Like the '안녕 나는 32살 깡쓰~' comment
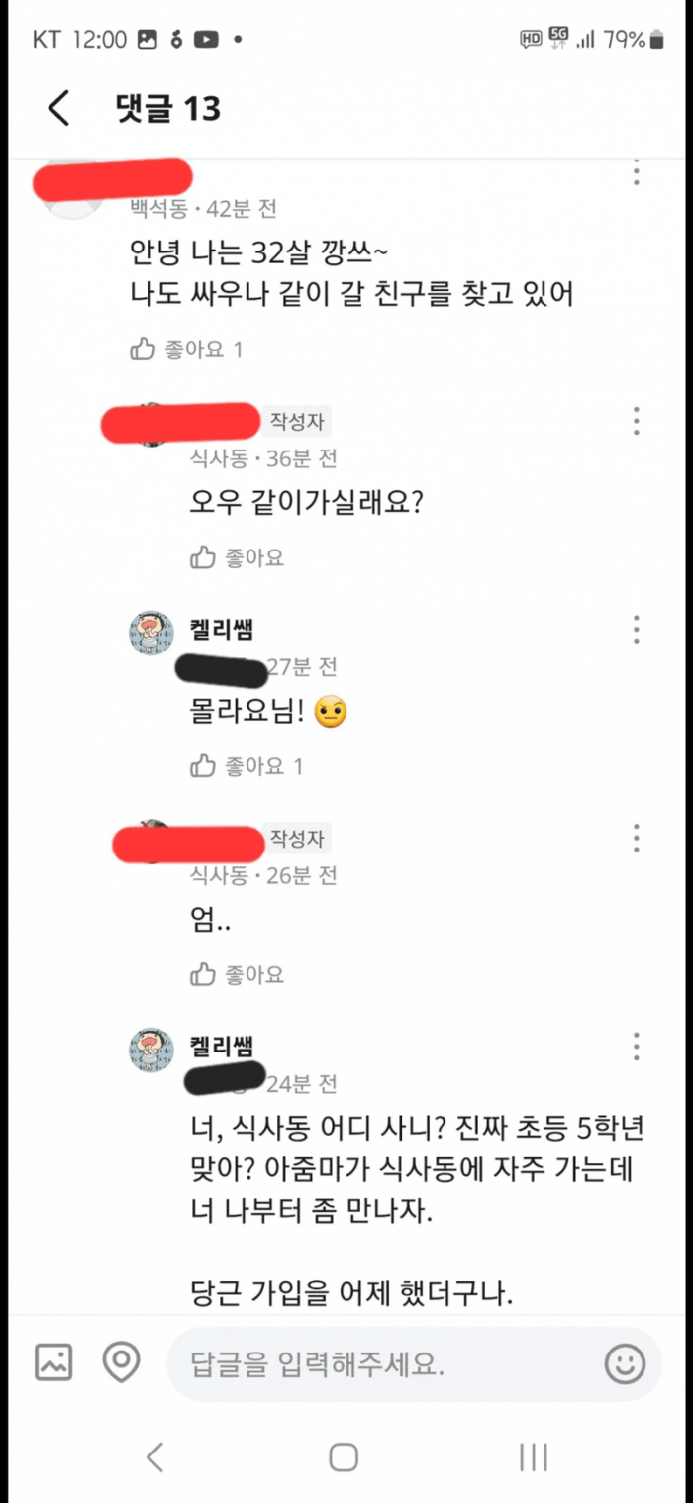 (x=186, y=350)
